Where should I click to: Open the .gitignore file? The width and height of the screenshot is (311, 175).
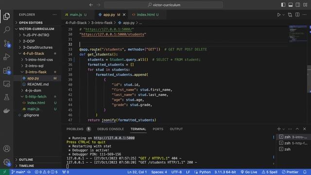[x=37, y=115]
